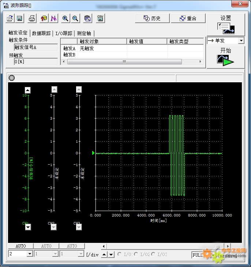Select the I/O2 radio button
This screenshot has height=267, width=251.
click(x=136, y=254)
